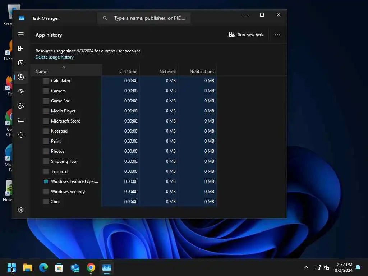Open Microsoft Store from the taskbar

(59, 267)
